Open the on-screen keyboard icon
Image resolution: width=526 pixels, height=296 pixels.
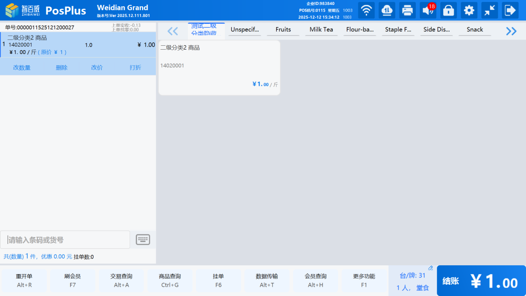pos(143,240)
